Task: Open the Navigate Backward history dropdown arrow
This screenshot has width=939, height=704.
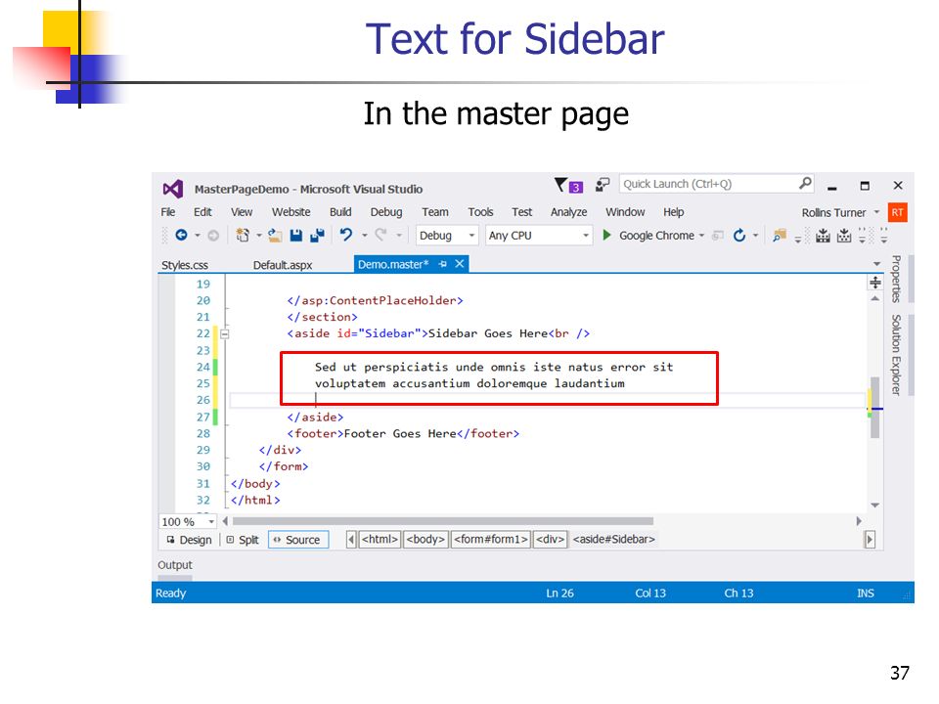Action: click(197, 236)
